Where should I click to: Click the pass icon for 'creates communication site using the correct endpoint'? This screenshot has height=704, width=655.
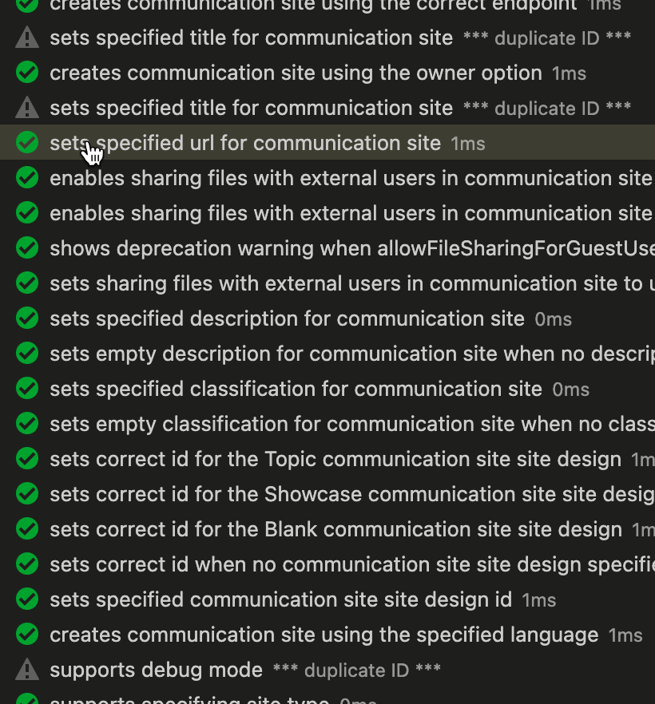click(x=26, y=6)
